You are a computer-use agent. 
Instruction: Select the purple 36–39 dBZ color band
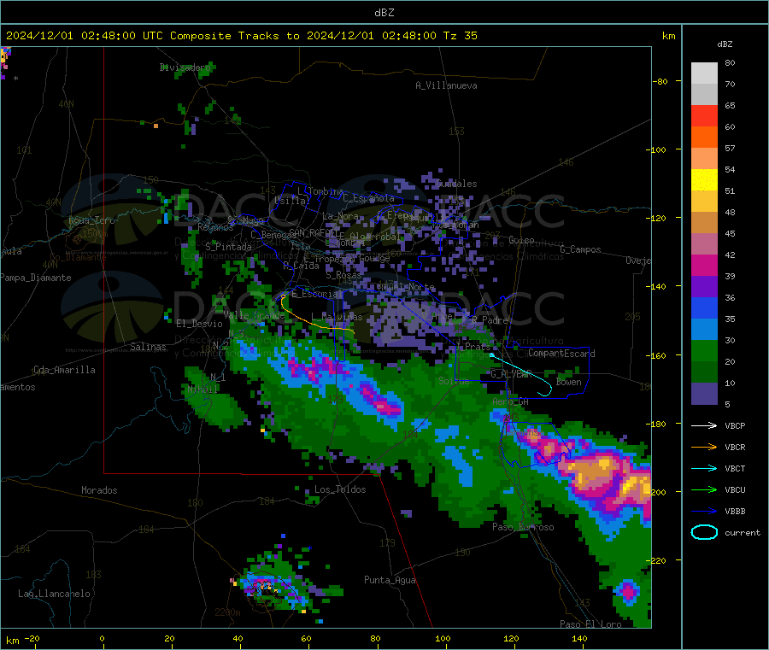[x=704, y=287]
